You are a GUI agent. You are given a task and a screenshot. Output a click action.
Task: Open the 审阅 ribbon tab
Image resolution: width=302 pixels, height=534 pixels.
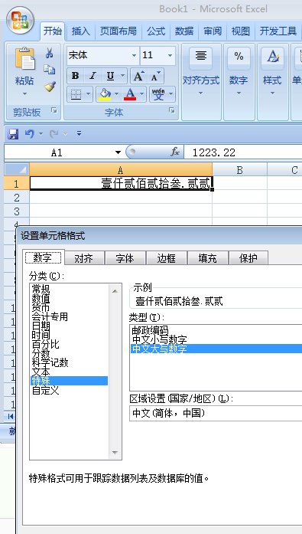coord(213,31)
